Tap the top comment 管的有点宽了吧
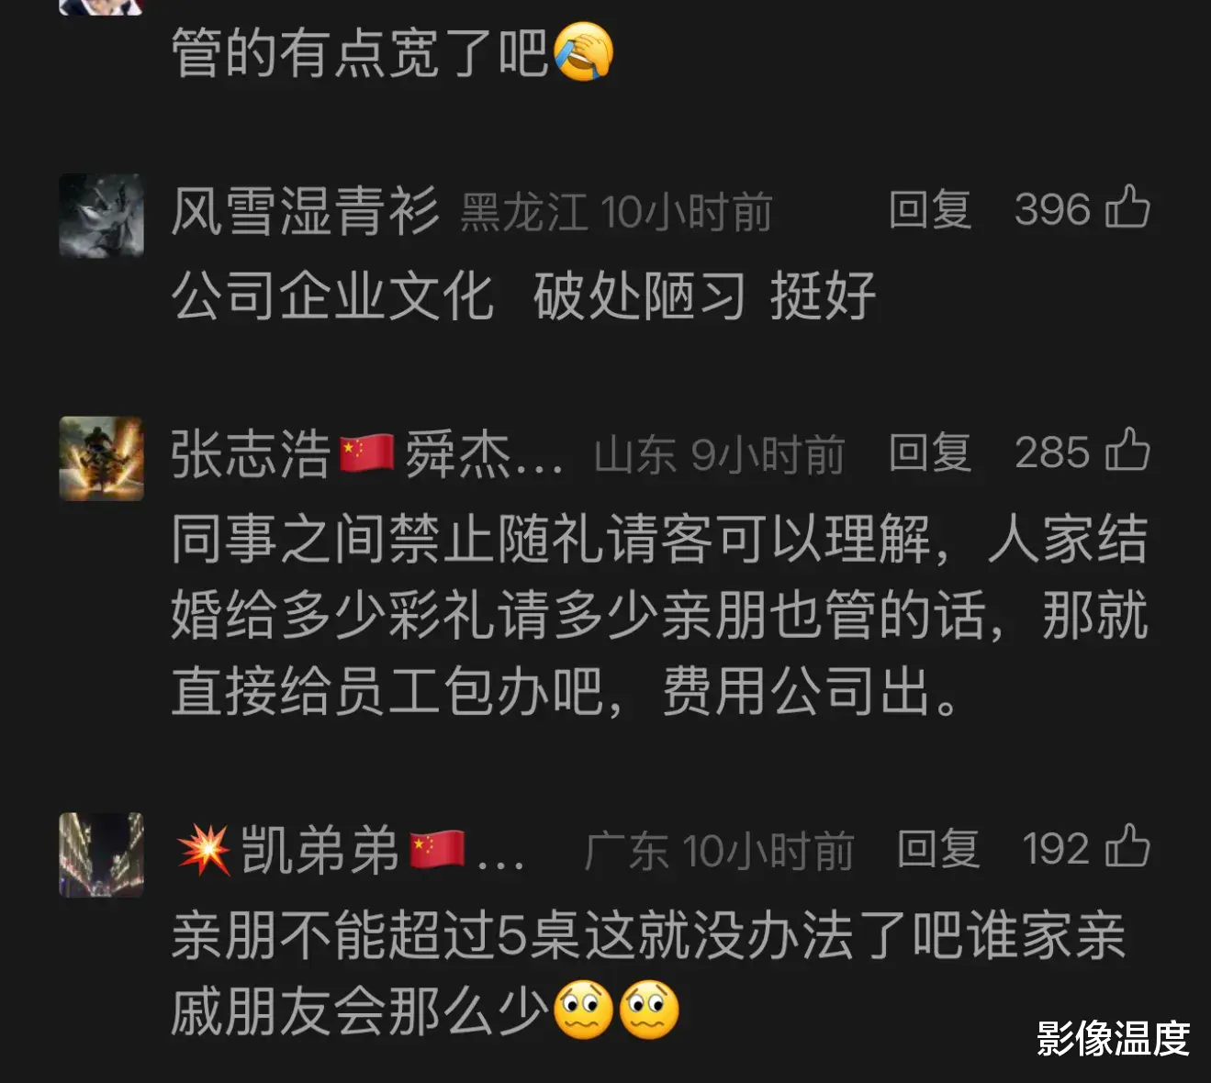This screenshot has width=1211, height=1083. pos(392,52)
